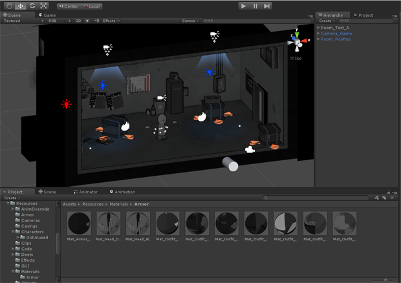Open the RGB render mode dropdown

click(59, 21)
